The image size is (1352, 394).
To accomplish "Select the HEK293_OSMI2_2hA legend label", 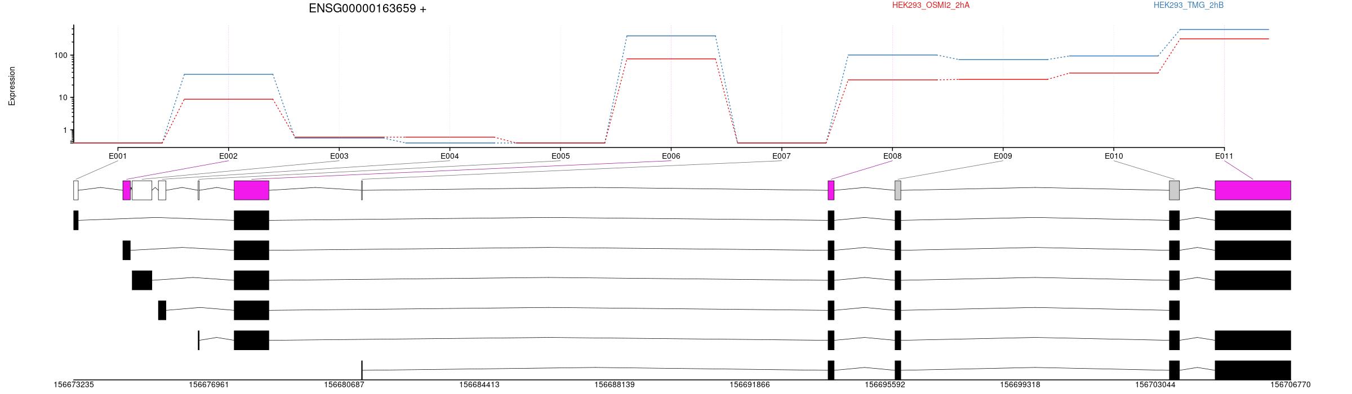I will pos(931,5).
